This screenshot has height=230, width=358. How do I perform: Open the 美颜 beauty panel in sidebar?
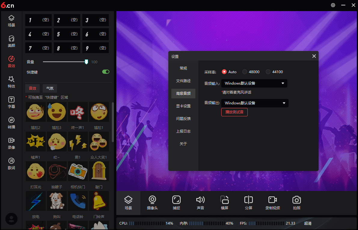click(11, 41)
